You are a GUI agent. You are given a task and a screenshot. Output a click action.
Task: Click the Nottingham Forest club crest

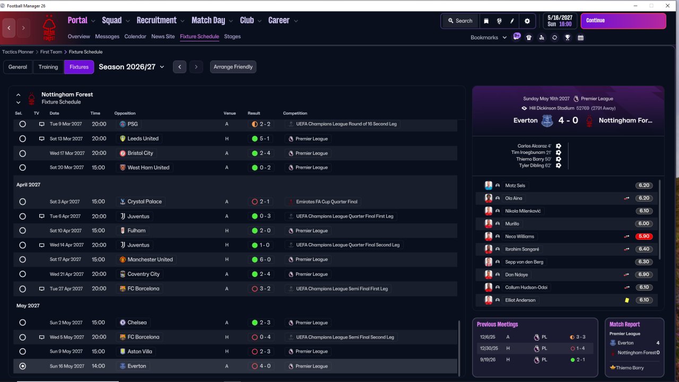(x=49, y=28)
